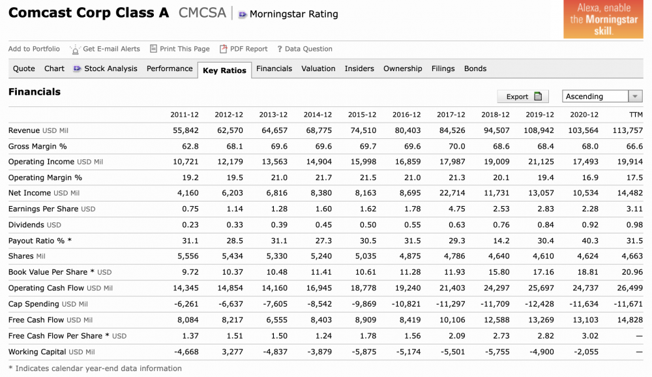Open the Valuation tab
This screenshot has width=652, height=377.
pyautogui.click(x=318, y=68)
